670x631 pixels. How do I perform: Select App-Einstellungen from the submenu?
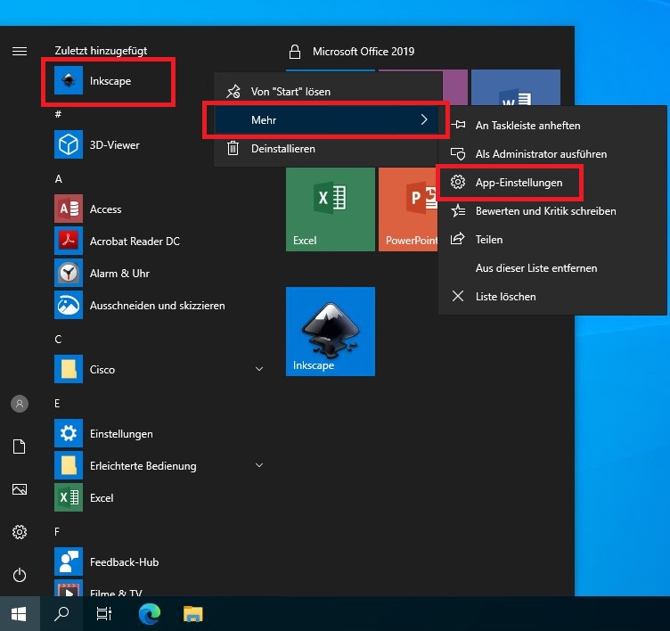point(519,182)
